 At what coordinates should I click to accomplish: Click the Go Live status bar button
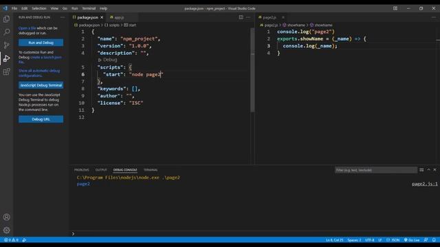click(x=412, y=240)
